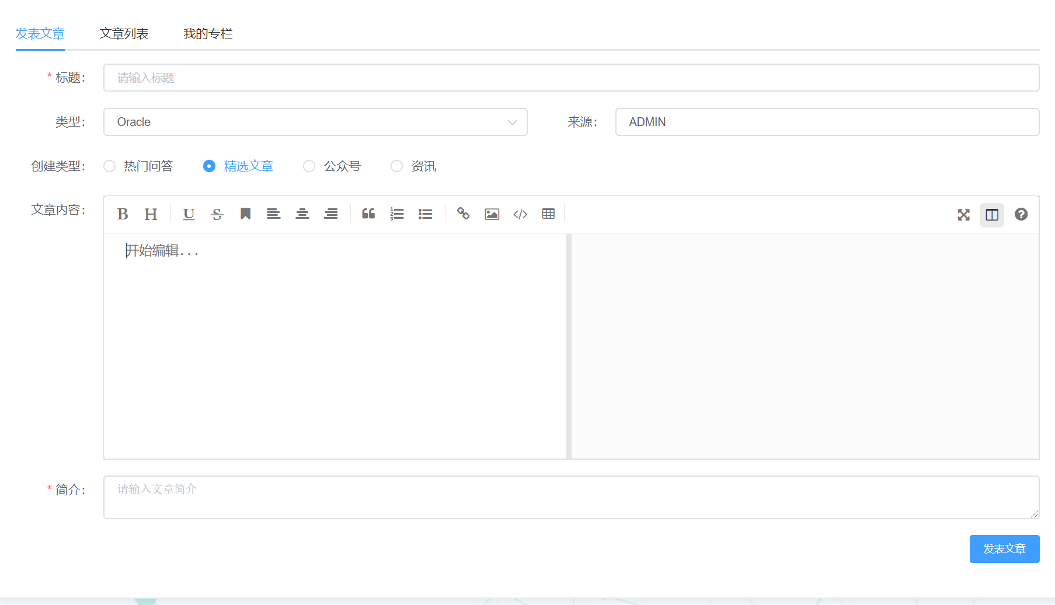Go to the 我的专栏 tab
Image resolution: width=1055 pixels, height=605 pixels.
208,34
